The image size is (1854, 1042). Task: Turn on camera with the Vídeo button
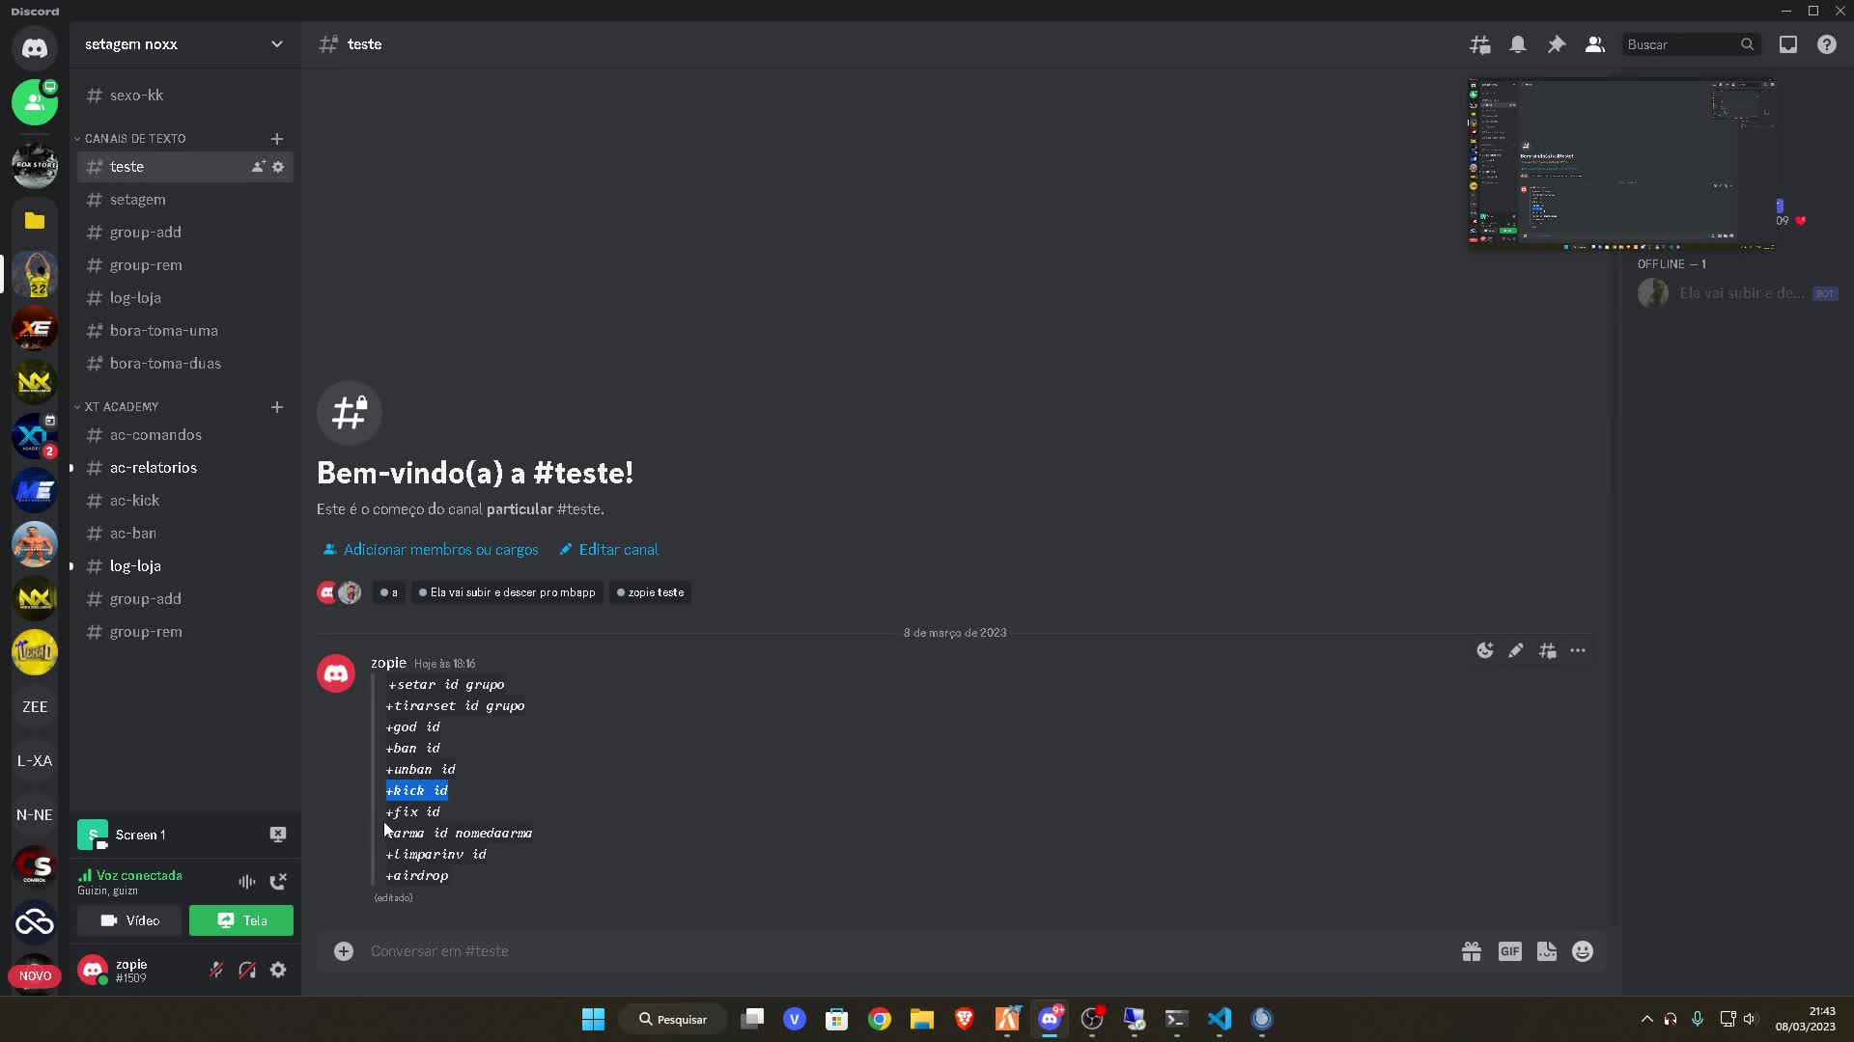coord(128,920)
